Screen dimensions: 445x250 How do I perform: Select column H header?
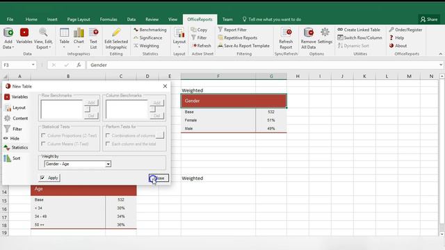[298, 76]
